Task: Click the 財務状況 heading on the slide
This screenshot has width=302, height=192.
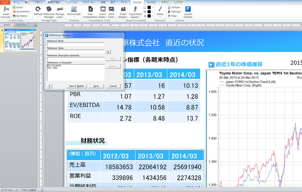Action: [93, 141]
